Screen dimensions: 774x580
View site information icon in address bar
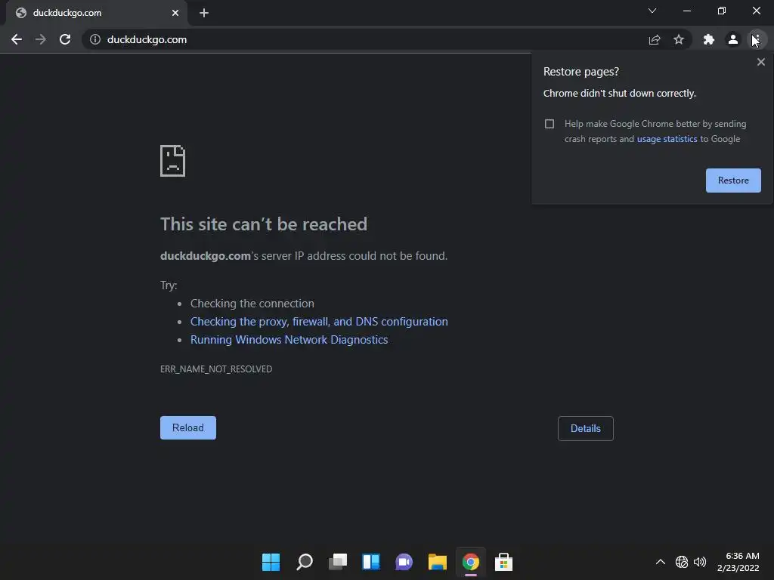[95, 39]
